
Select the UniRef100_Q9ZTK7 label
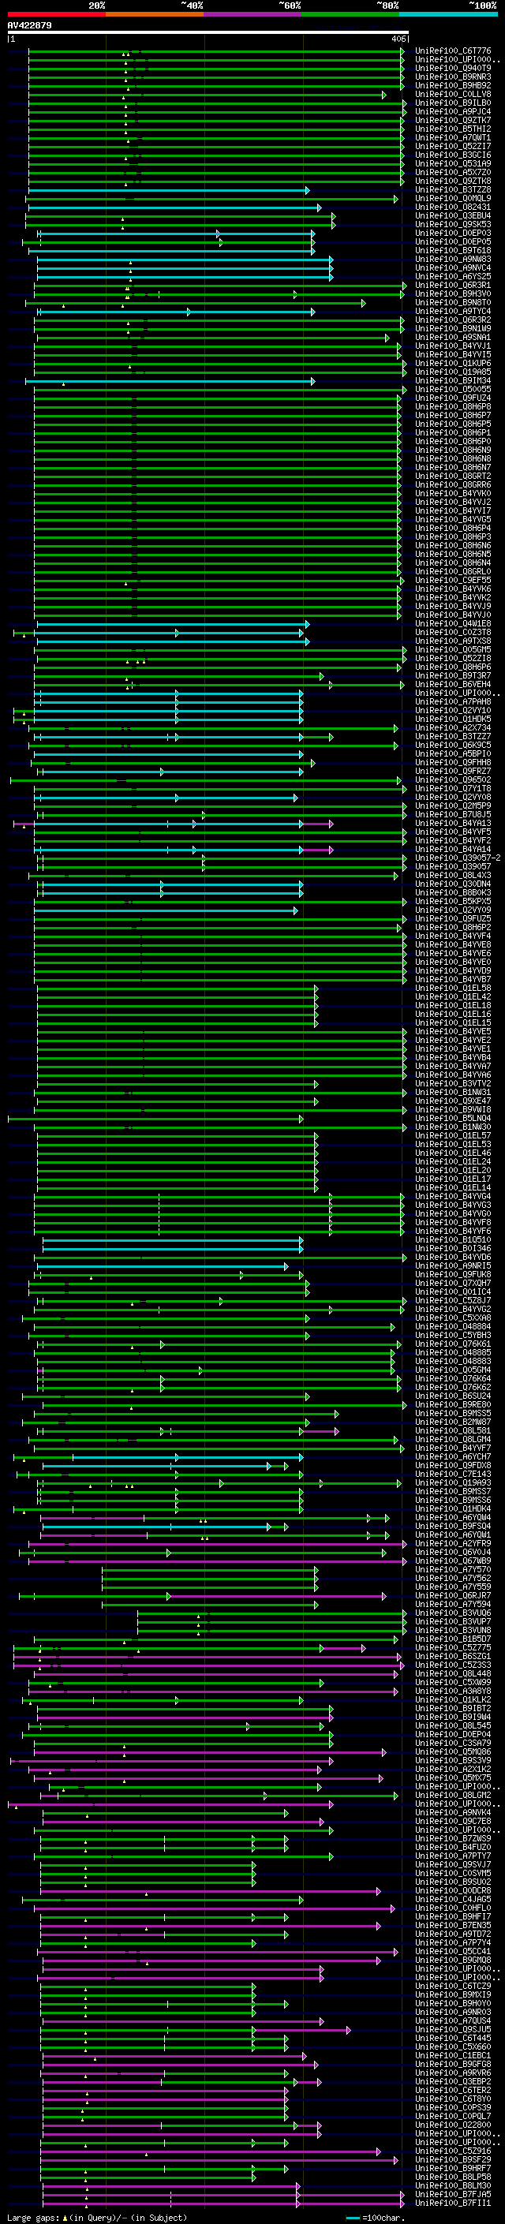coord(453,121)
